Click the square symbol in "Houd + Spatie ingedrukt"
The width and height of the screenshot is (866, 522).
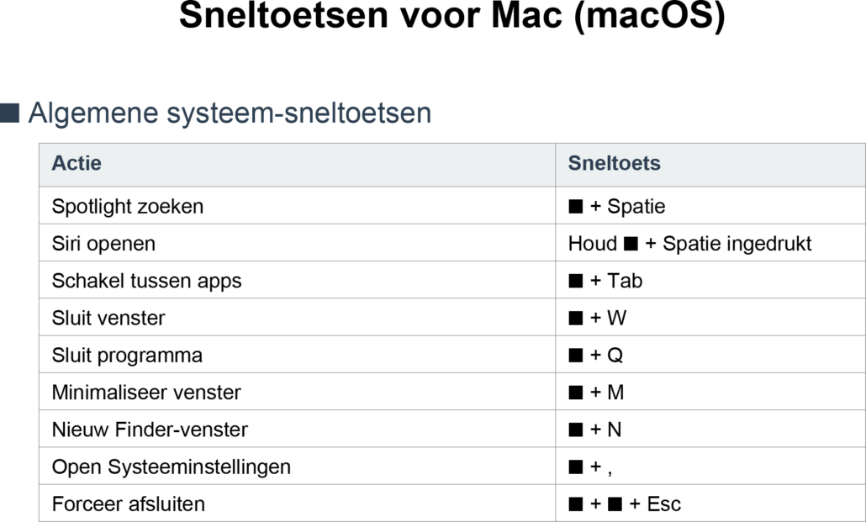(631, 244)
